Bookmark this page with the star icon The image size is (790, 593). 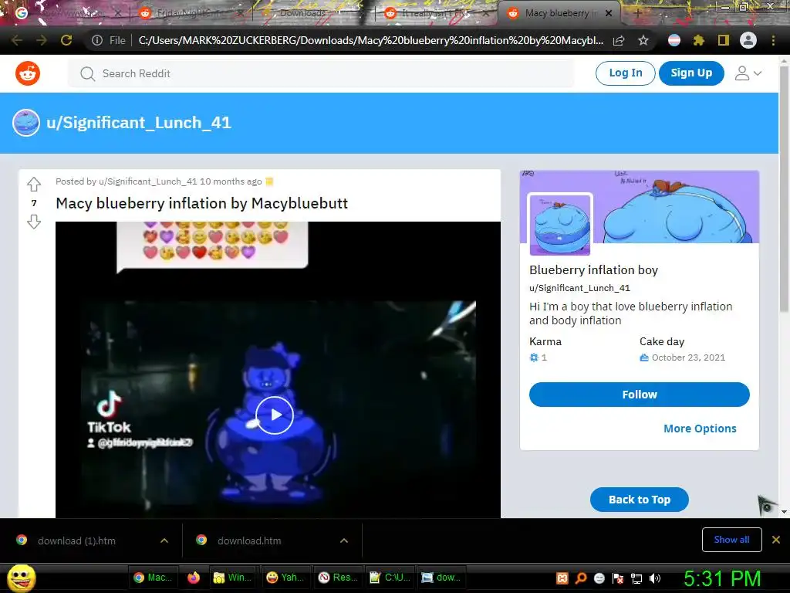coord(643,40)
